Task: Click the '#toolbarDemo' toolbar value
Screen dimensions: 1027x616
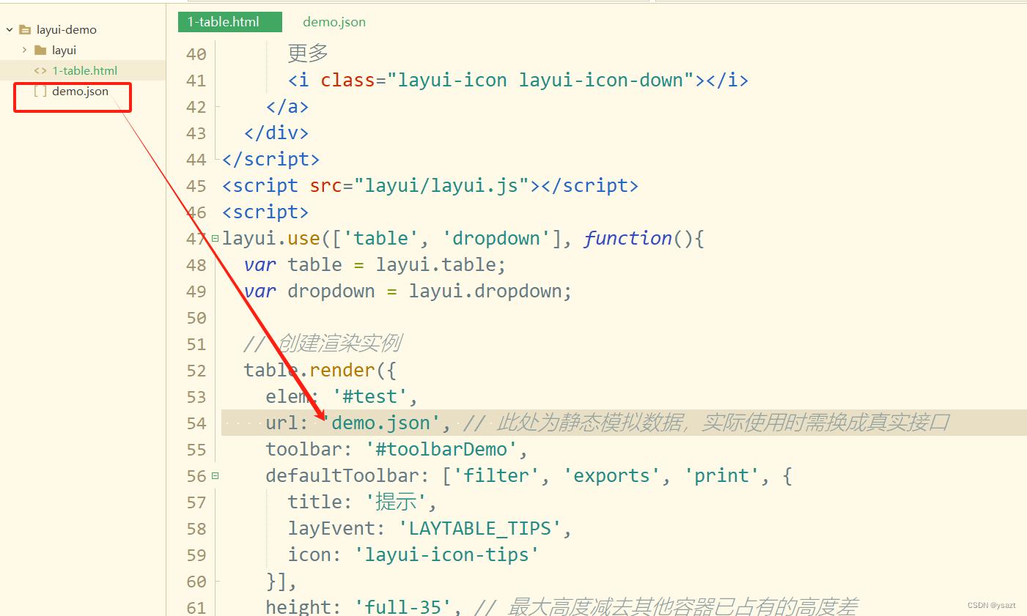Action: pos(441,449)
